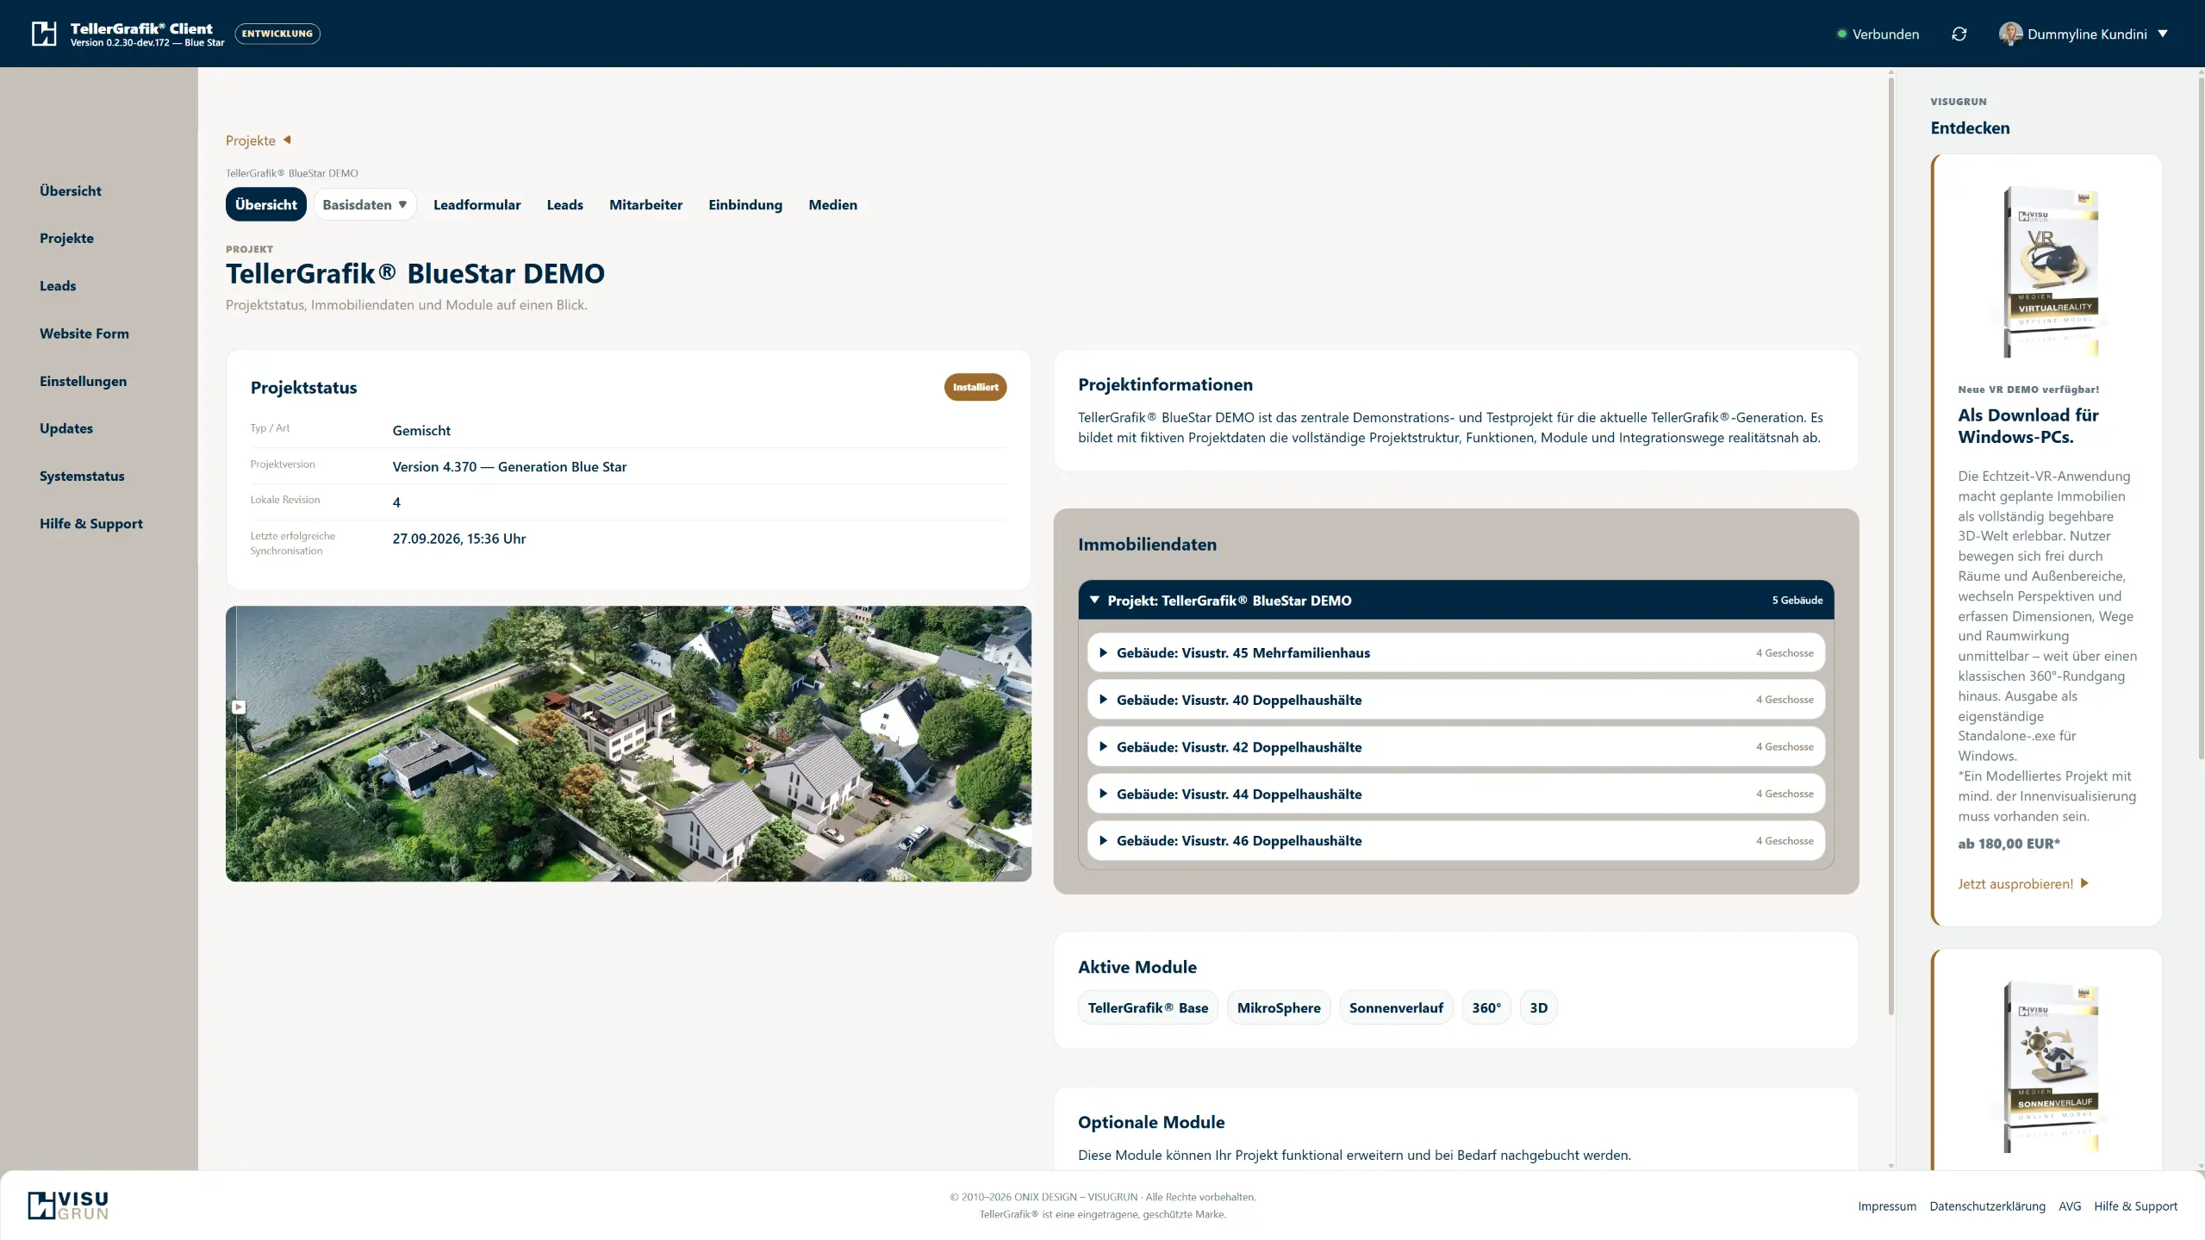Click the user avatar of Dummyline Kundini

(x=2010, y=34)
